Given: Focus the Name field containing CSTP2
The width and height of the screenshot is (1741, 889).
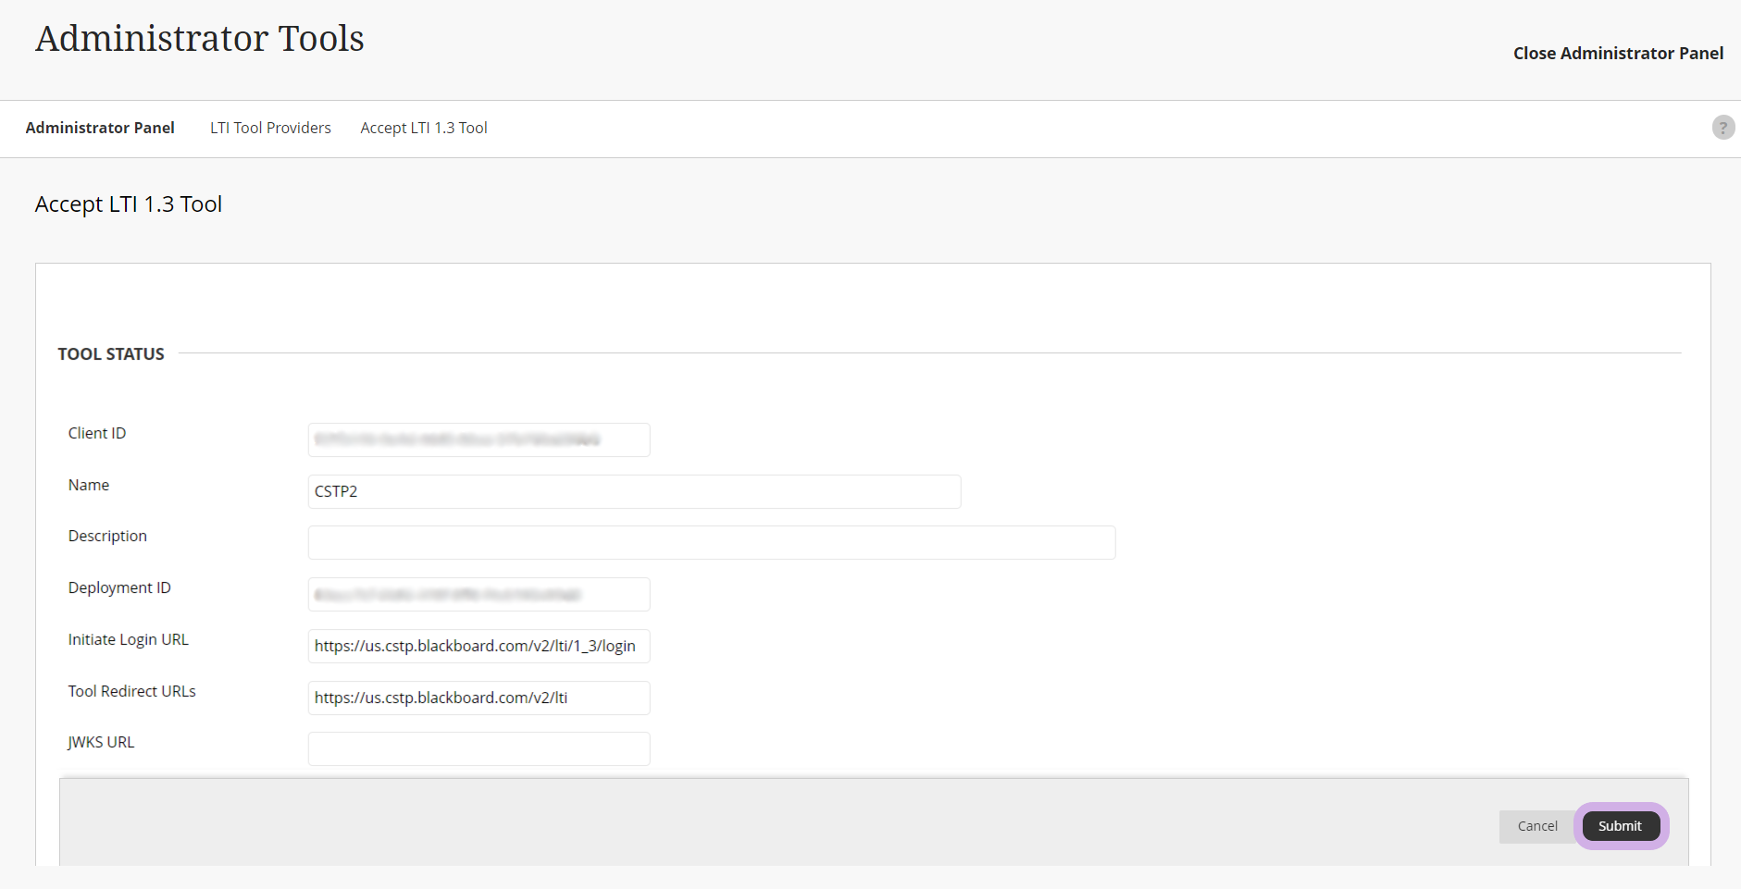Looking at the screenshot, I should tap(634, 492).
